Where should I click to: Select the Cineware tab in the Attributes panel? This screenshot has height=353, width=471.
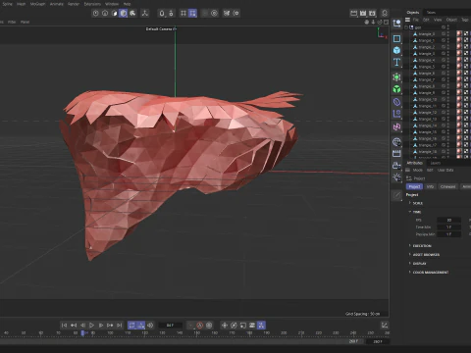pos(447,186)
